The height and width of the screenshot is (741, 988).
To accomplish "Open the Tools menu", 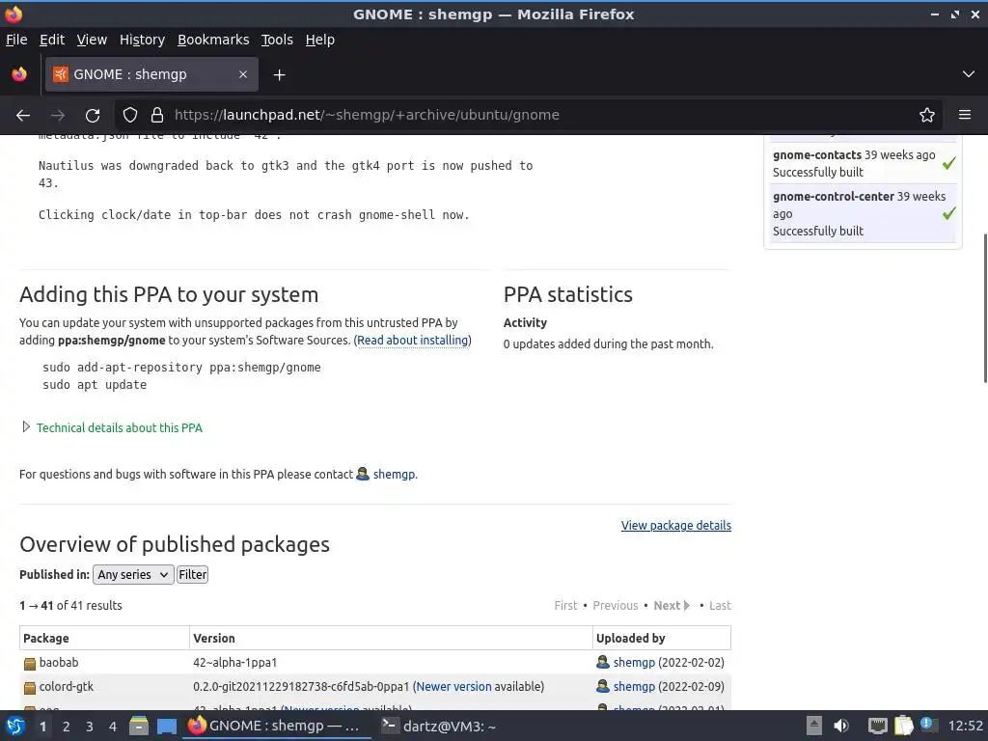I will pyautogui.click(x=277, y=40).
